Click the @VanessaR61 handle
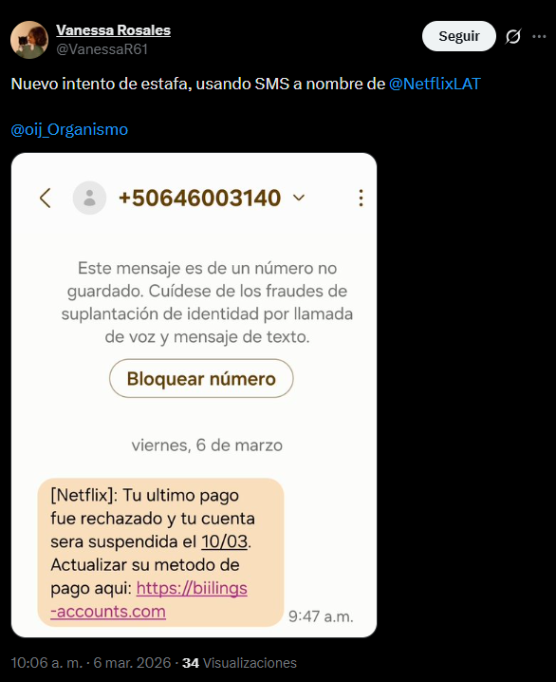Screen dimensions: 556x682 102,49
